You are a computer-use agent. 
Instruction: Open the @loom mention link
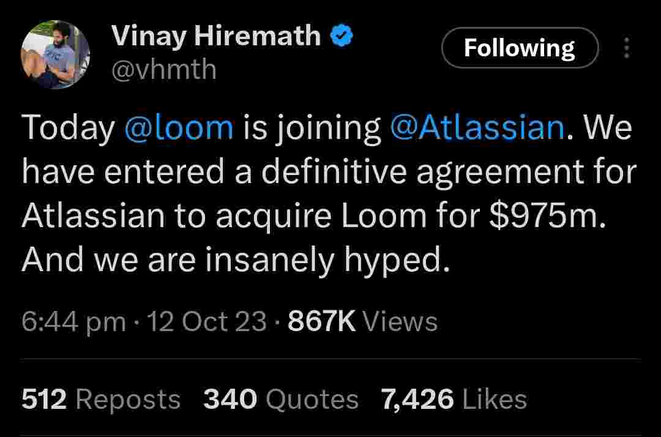pyautogui.click(x=179, y=128)
